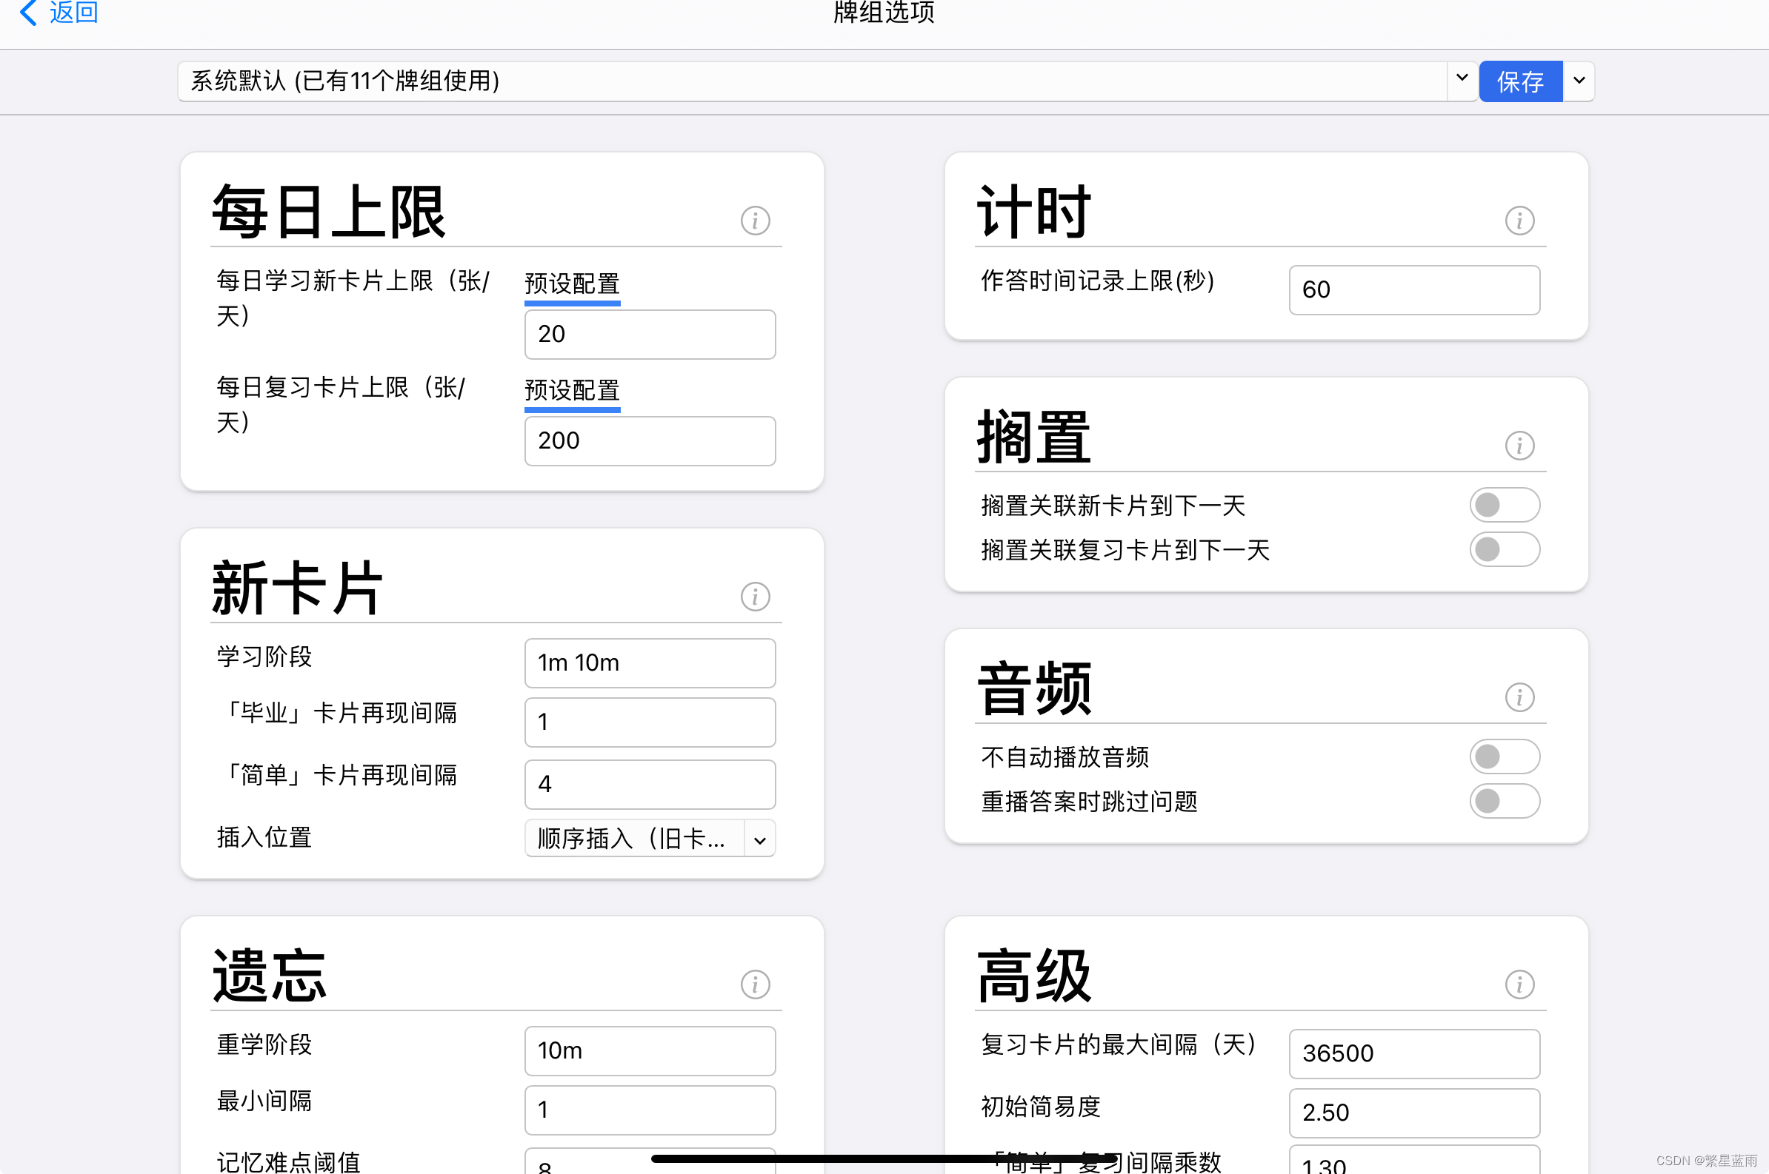Focus the 作答时间记录上限 field 60
Image resolution: width=1769 pixels, height=1174 pixels.
1414,289
